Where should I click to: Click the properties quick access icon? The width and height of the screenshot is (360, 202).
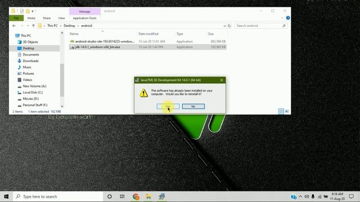pyautogui.click(x=21, y=11)
